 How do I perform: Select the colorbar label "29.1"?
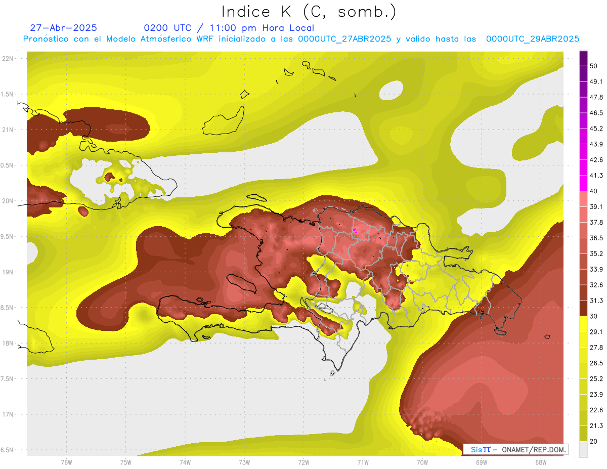596,332
